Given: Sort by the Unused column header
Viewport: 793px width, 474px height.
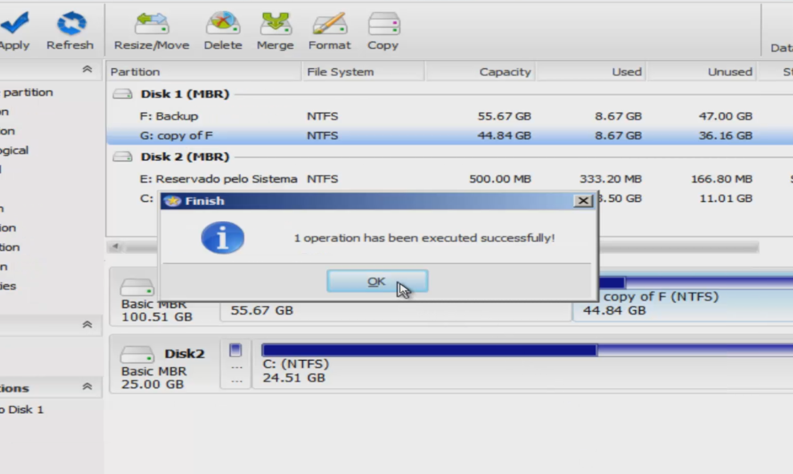Looking at the screenshot, I should 702,72.
